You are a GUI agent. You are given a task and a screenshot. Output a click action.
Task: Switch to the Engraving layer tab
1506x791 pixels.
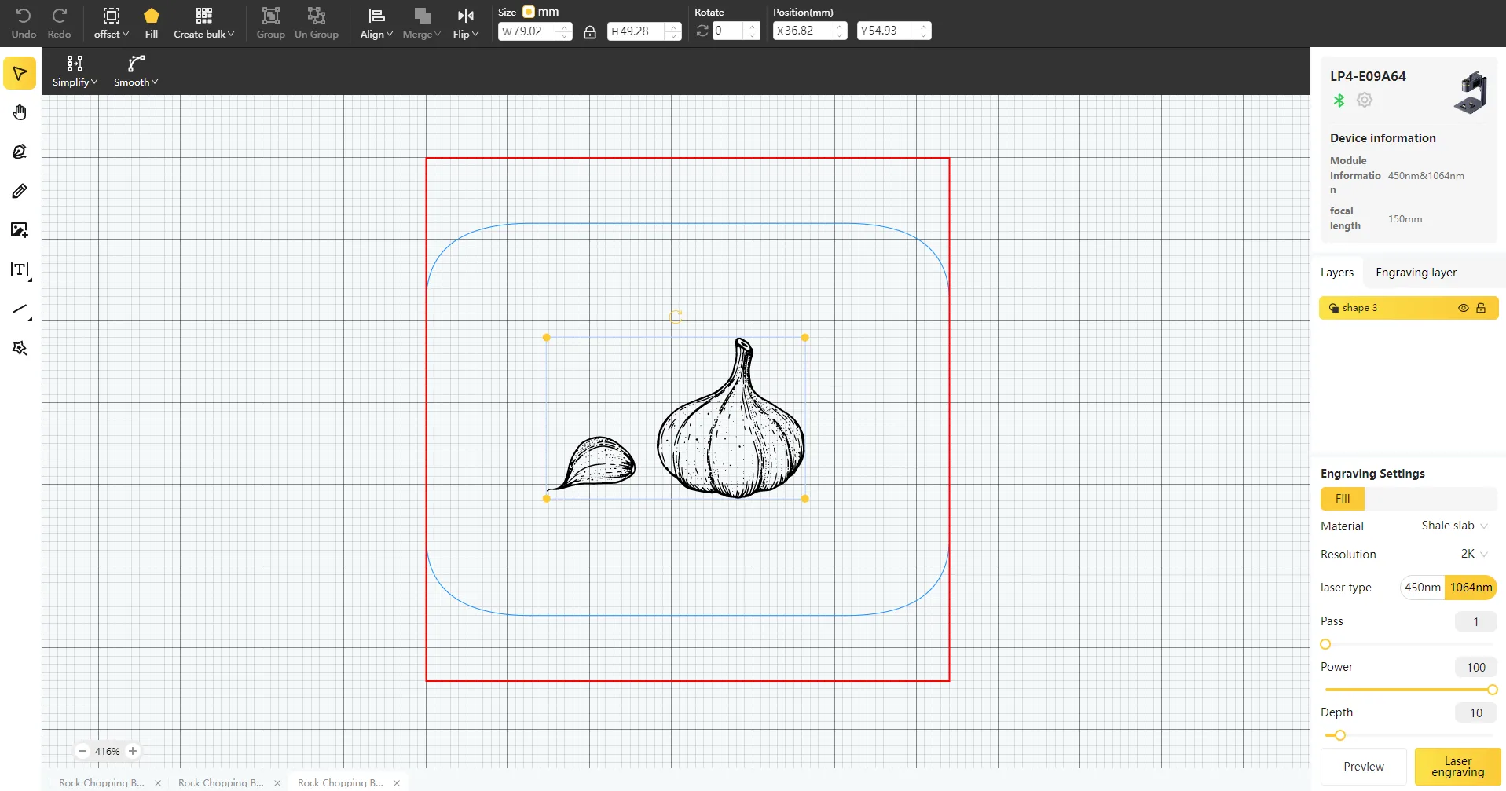pos(1416,273)
